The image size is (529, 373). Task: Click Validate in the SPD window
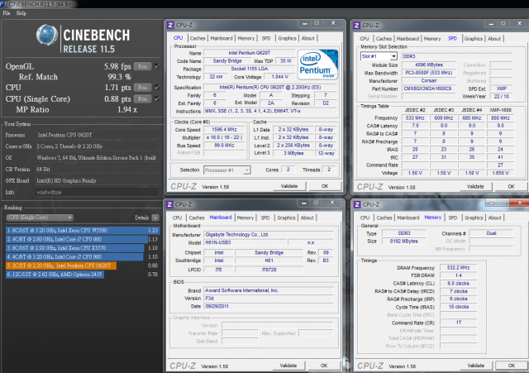(x=475, y=186)
